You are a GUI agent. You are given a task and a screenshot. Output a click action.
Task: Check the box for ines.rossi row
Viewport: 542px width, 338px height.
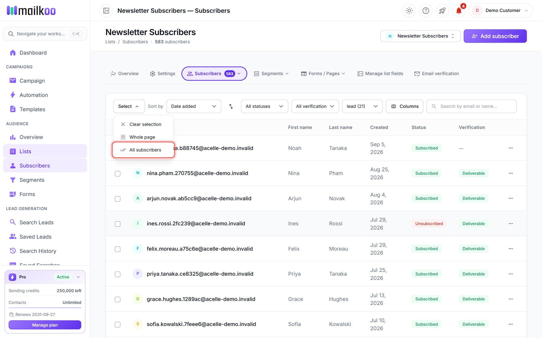pos(118,224)
